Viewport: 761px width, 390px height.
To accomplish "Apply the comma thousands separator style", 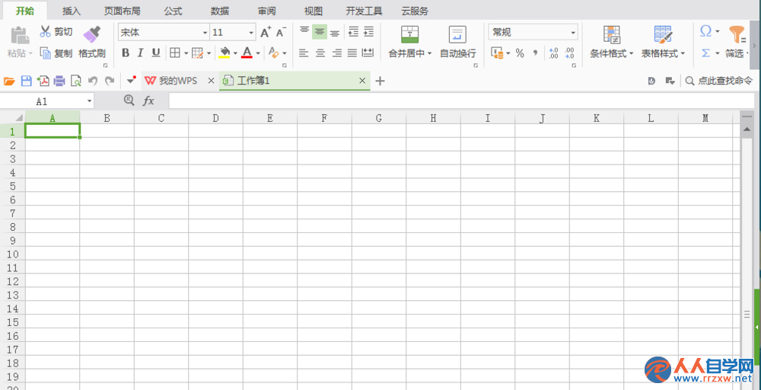I will [x=535, y=53].
